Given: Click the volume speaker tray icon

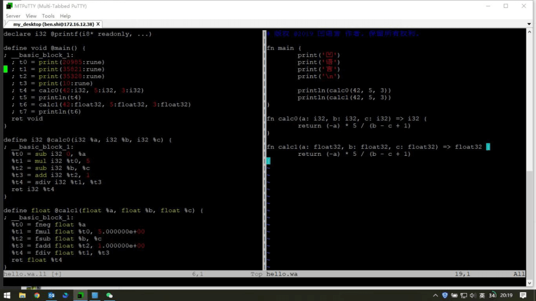Looking at the screenshot, I should (x=473, y=295).
